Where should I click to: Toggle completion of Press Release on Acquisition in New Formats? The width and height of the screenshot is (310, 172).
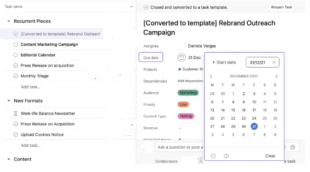pyautogui.click(x=16, y=124)
